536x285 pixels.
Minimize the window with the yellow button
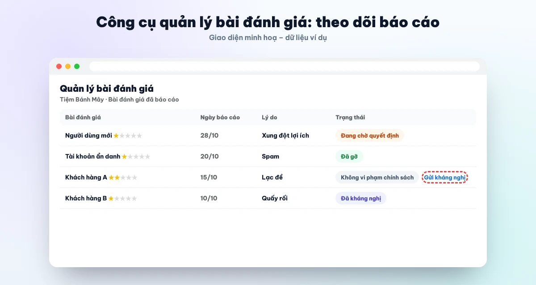pos(68,66)
